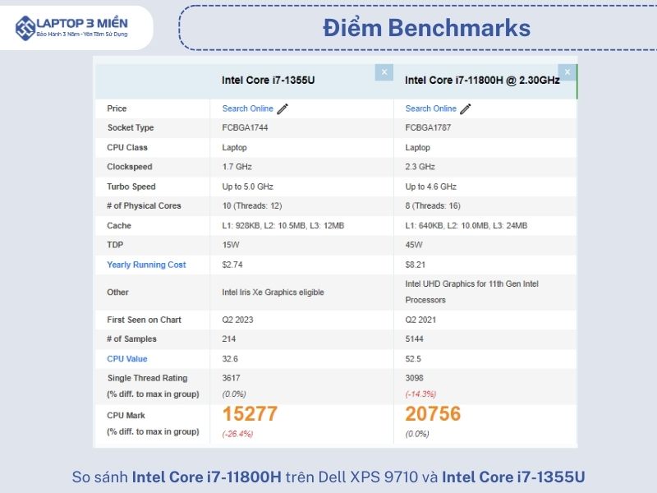The image size is (657, 493).
Task: Click the Điểm Benchmarks heading banner
Action: coord(425,28)
